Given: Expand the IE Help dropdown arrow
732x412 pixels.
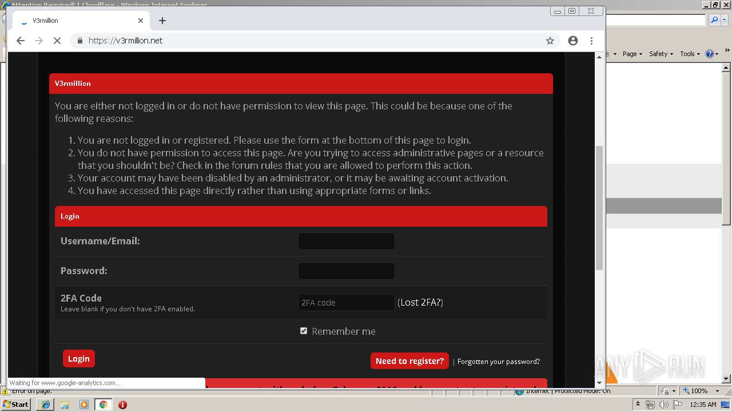Looking at the screenshot, I should [717, 54].
